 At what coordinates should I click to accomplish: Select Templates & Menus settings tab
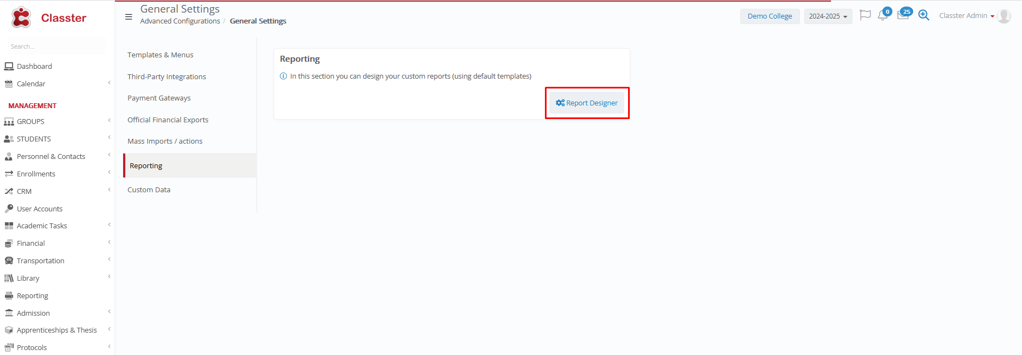pos(160,55)
